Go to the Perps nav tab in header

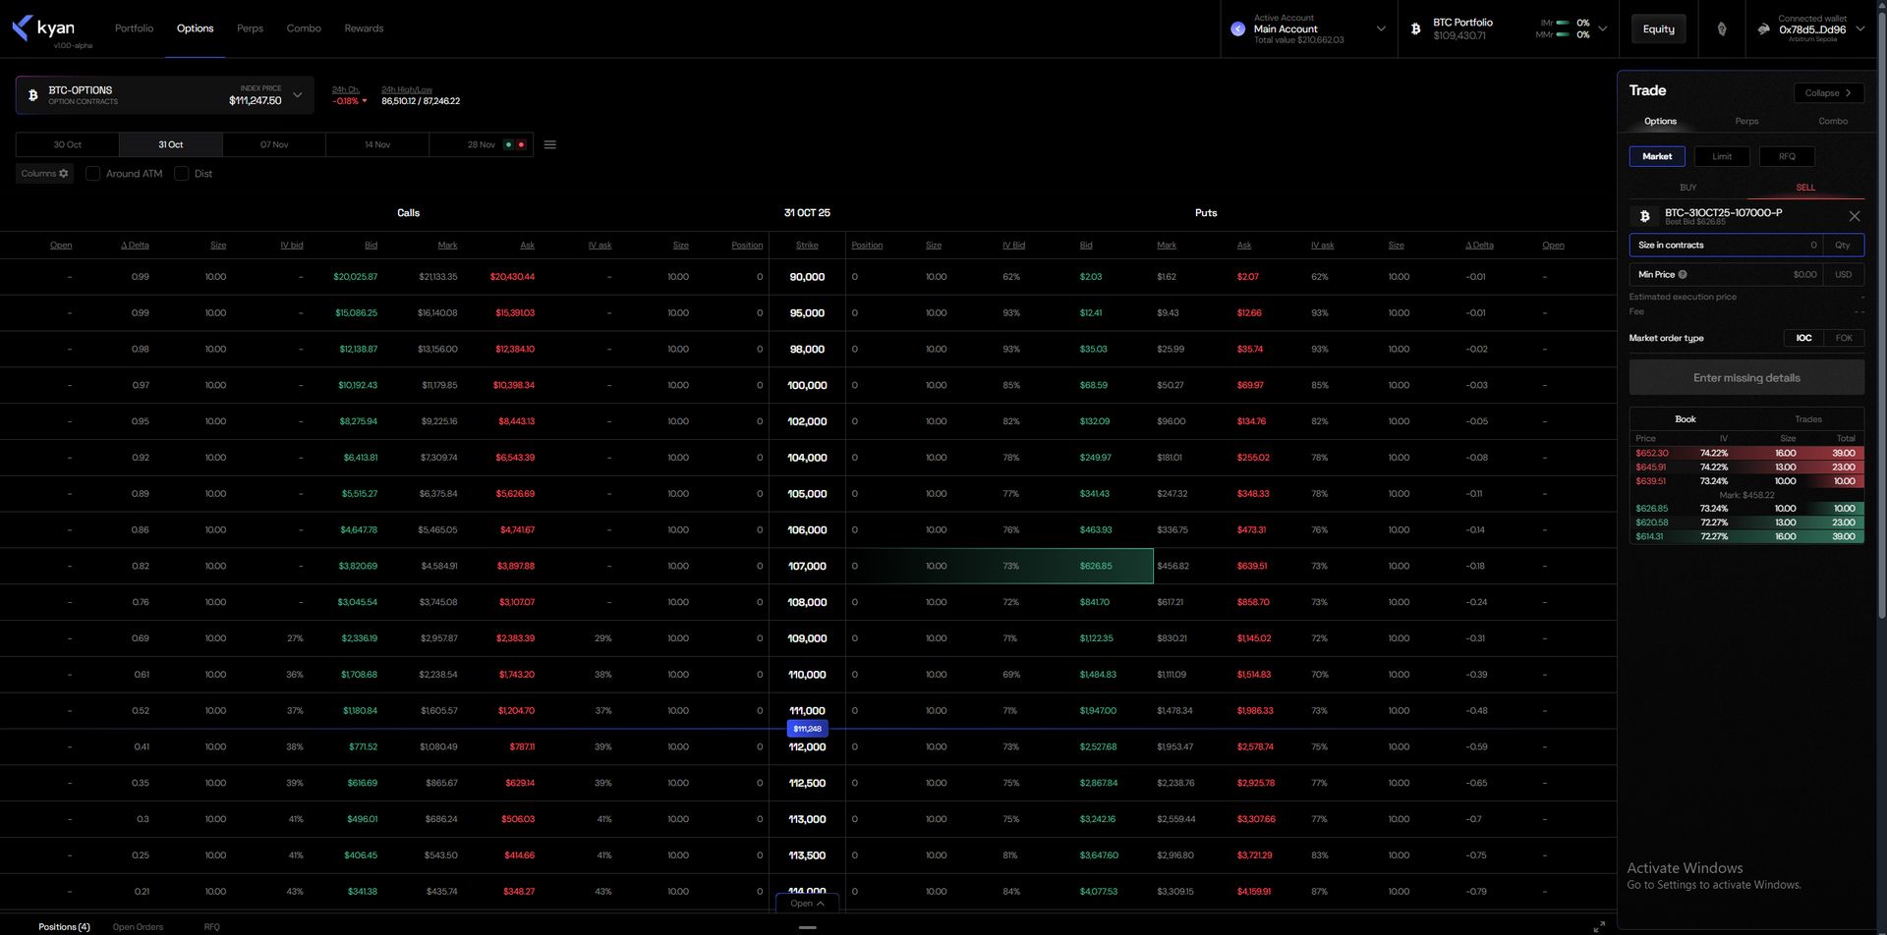point(250,28)
